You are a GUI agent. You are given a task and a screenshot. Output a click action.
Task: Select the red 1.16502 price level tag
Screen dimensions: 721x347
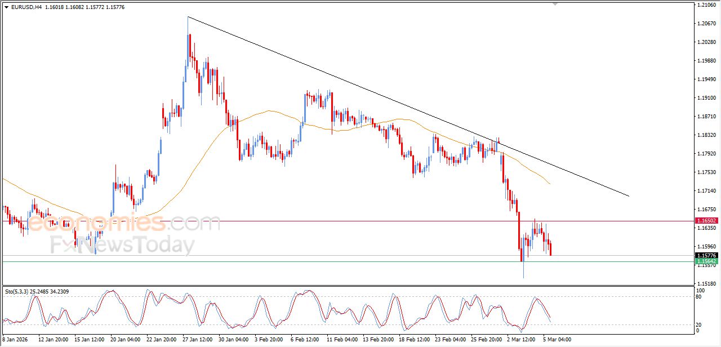coord(706,221)
